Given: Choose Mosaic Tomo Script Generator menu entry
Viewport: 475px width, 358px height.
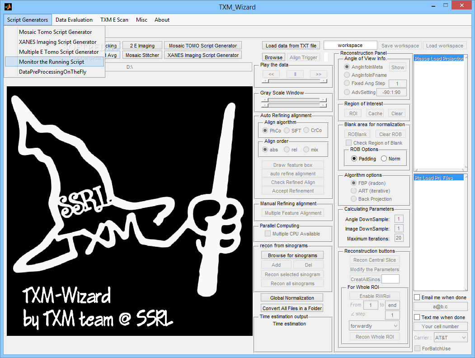Looking at the screenshot, I should click(x=55, y=32).
